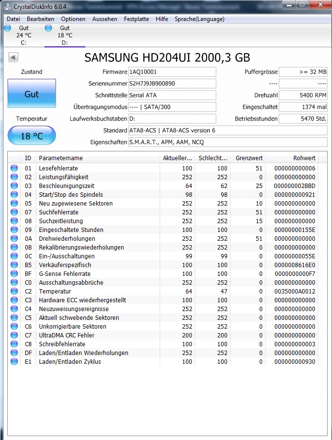
Task: Click the Laufwerksbuchstaben field D:
Action: [172, 119]
